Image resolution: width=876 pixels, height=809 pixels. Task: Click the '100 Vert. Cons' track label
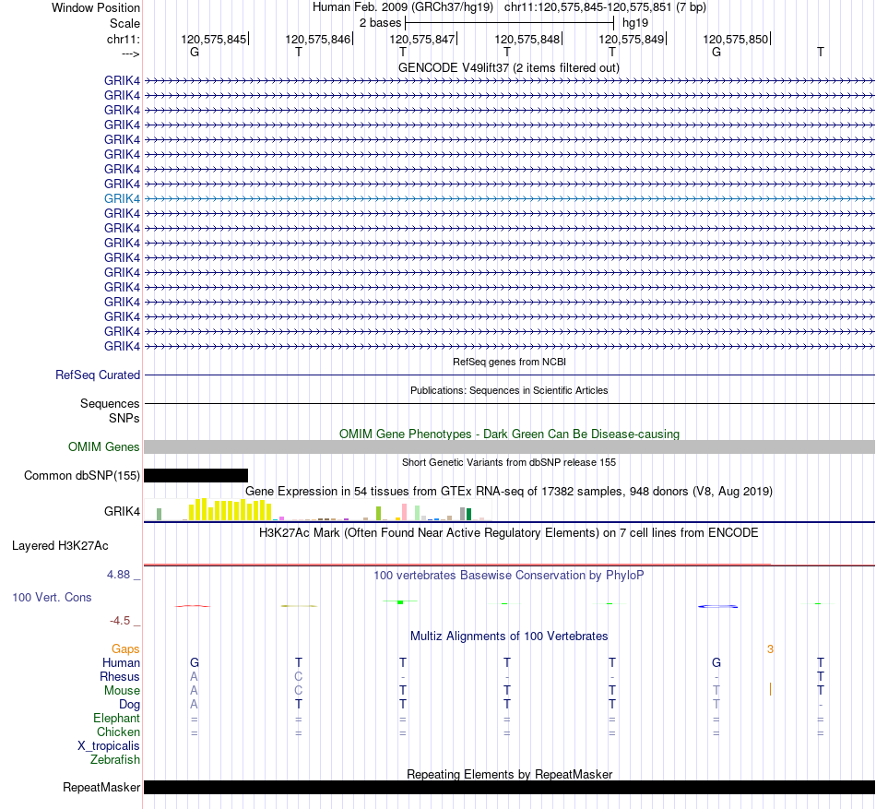tap(52, 597)
